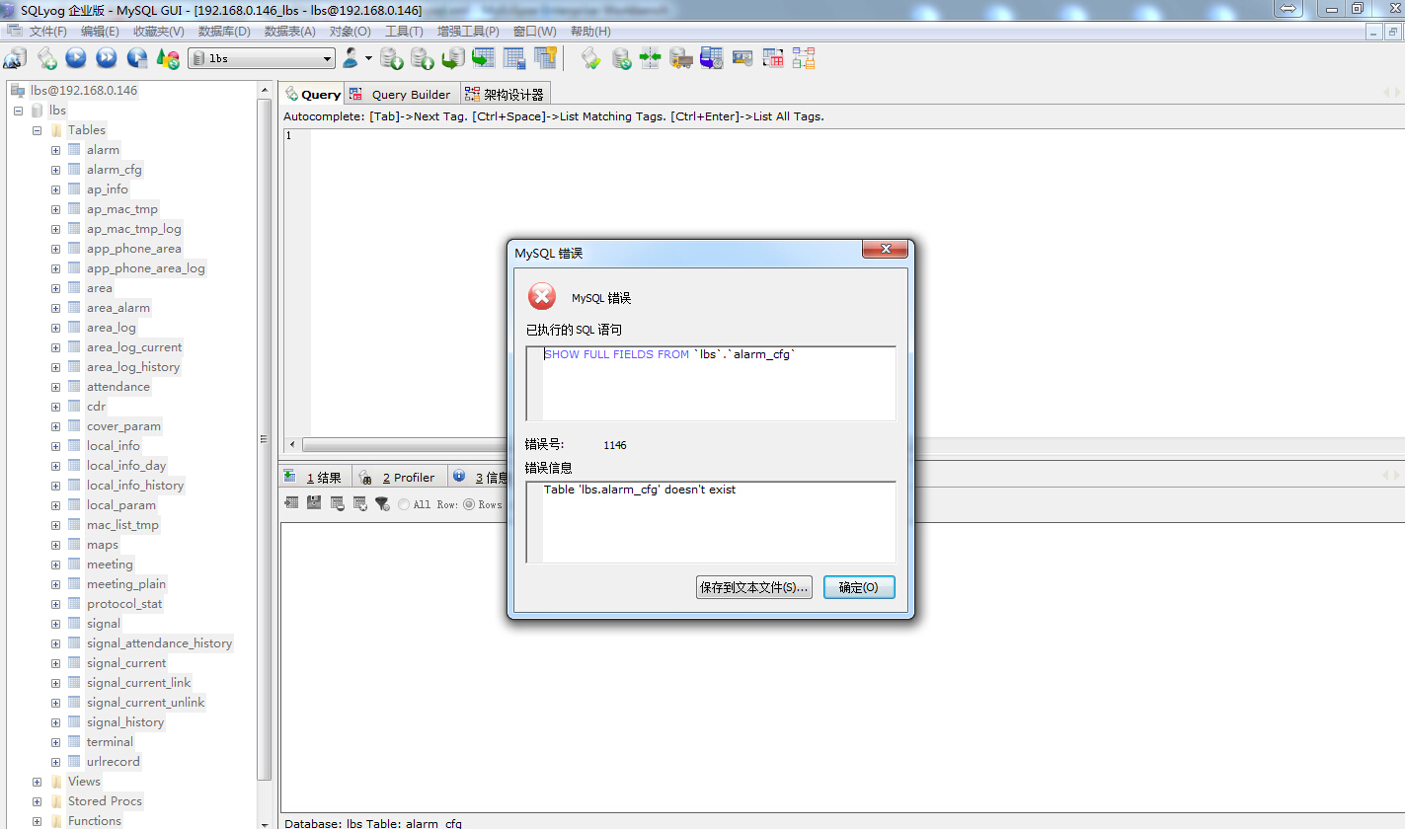
Task: Click the new connection icon in toolbar
Action: pyautogui.click(x=15, y=58)
